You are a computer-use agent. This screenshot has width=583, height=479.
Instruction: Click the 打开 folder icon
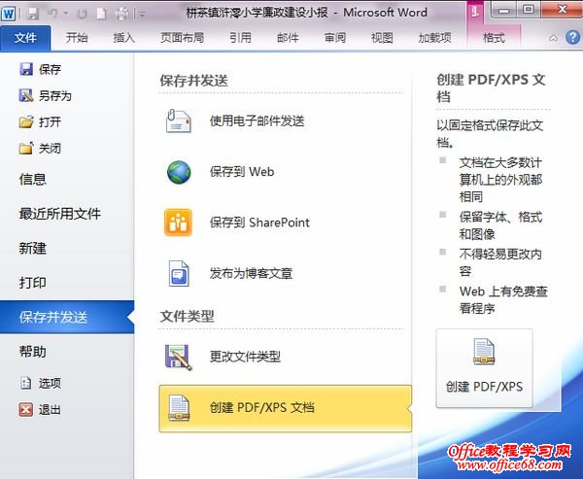pyautogui.click(x=26, y=121)
